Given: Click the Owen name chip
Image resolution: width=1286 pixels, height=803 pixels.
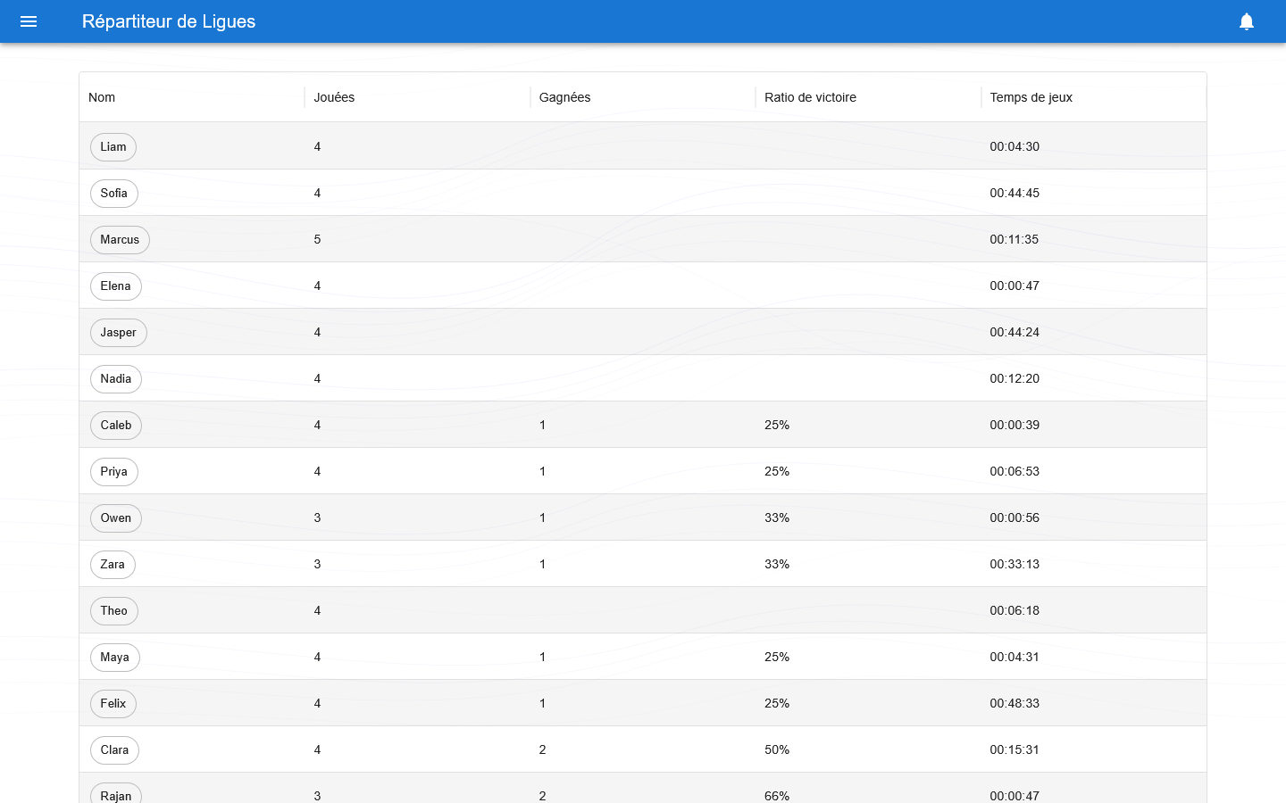Looking at the screenshot, I should point(116,518).
